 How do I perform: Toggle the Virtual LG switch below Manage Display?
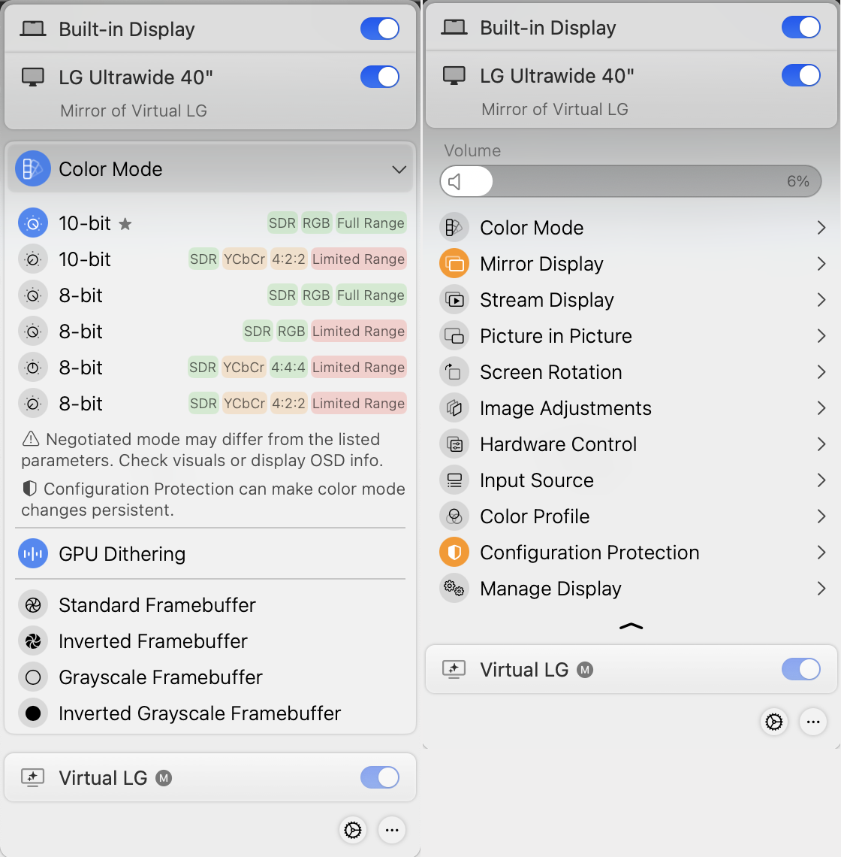(x=800, y=669)
